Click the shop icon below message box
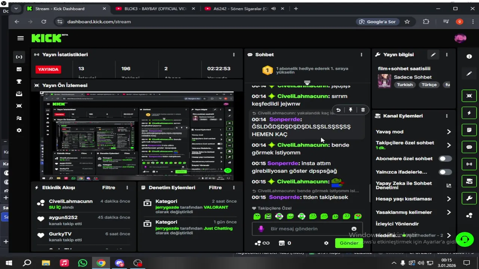Image resolution: width=479 pixels, height=269 pixels. 282,243
